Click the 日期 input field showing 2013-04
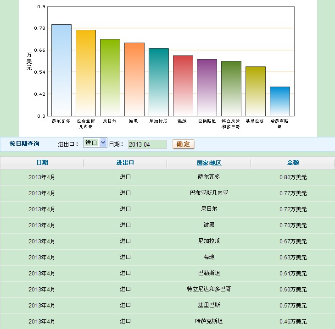Viewport: 335px width, 329px height. point(147,144)
